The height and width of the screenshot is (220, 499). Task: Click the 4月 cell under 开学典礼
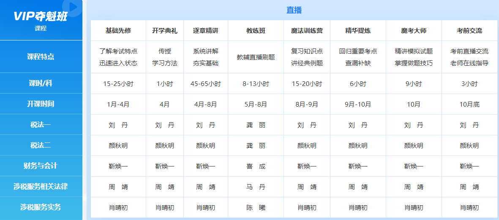tap(165, 105)
